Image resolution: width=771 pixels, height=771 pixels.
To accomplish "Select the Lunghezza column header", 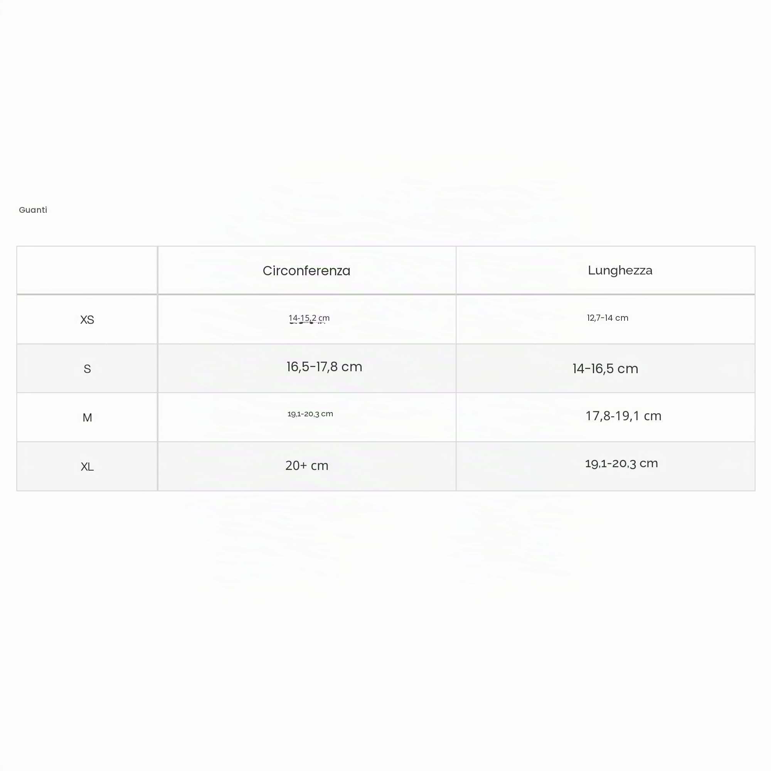I will (x=605, y=271).
